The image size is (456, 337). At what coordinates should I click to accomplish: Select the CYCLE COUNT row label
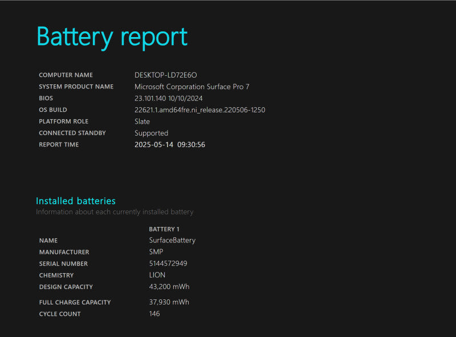(x=60, y=314)
